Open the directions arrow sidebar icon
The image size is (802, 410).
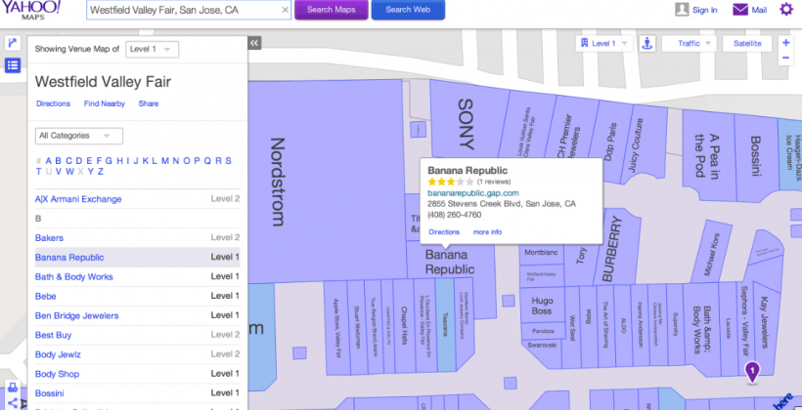[13, 43]
